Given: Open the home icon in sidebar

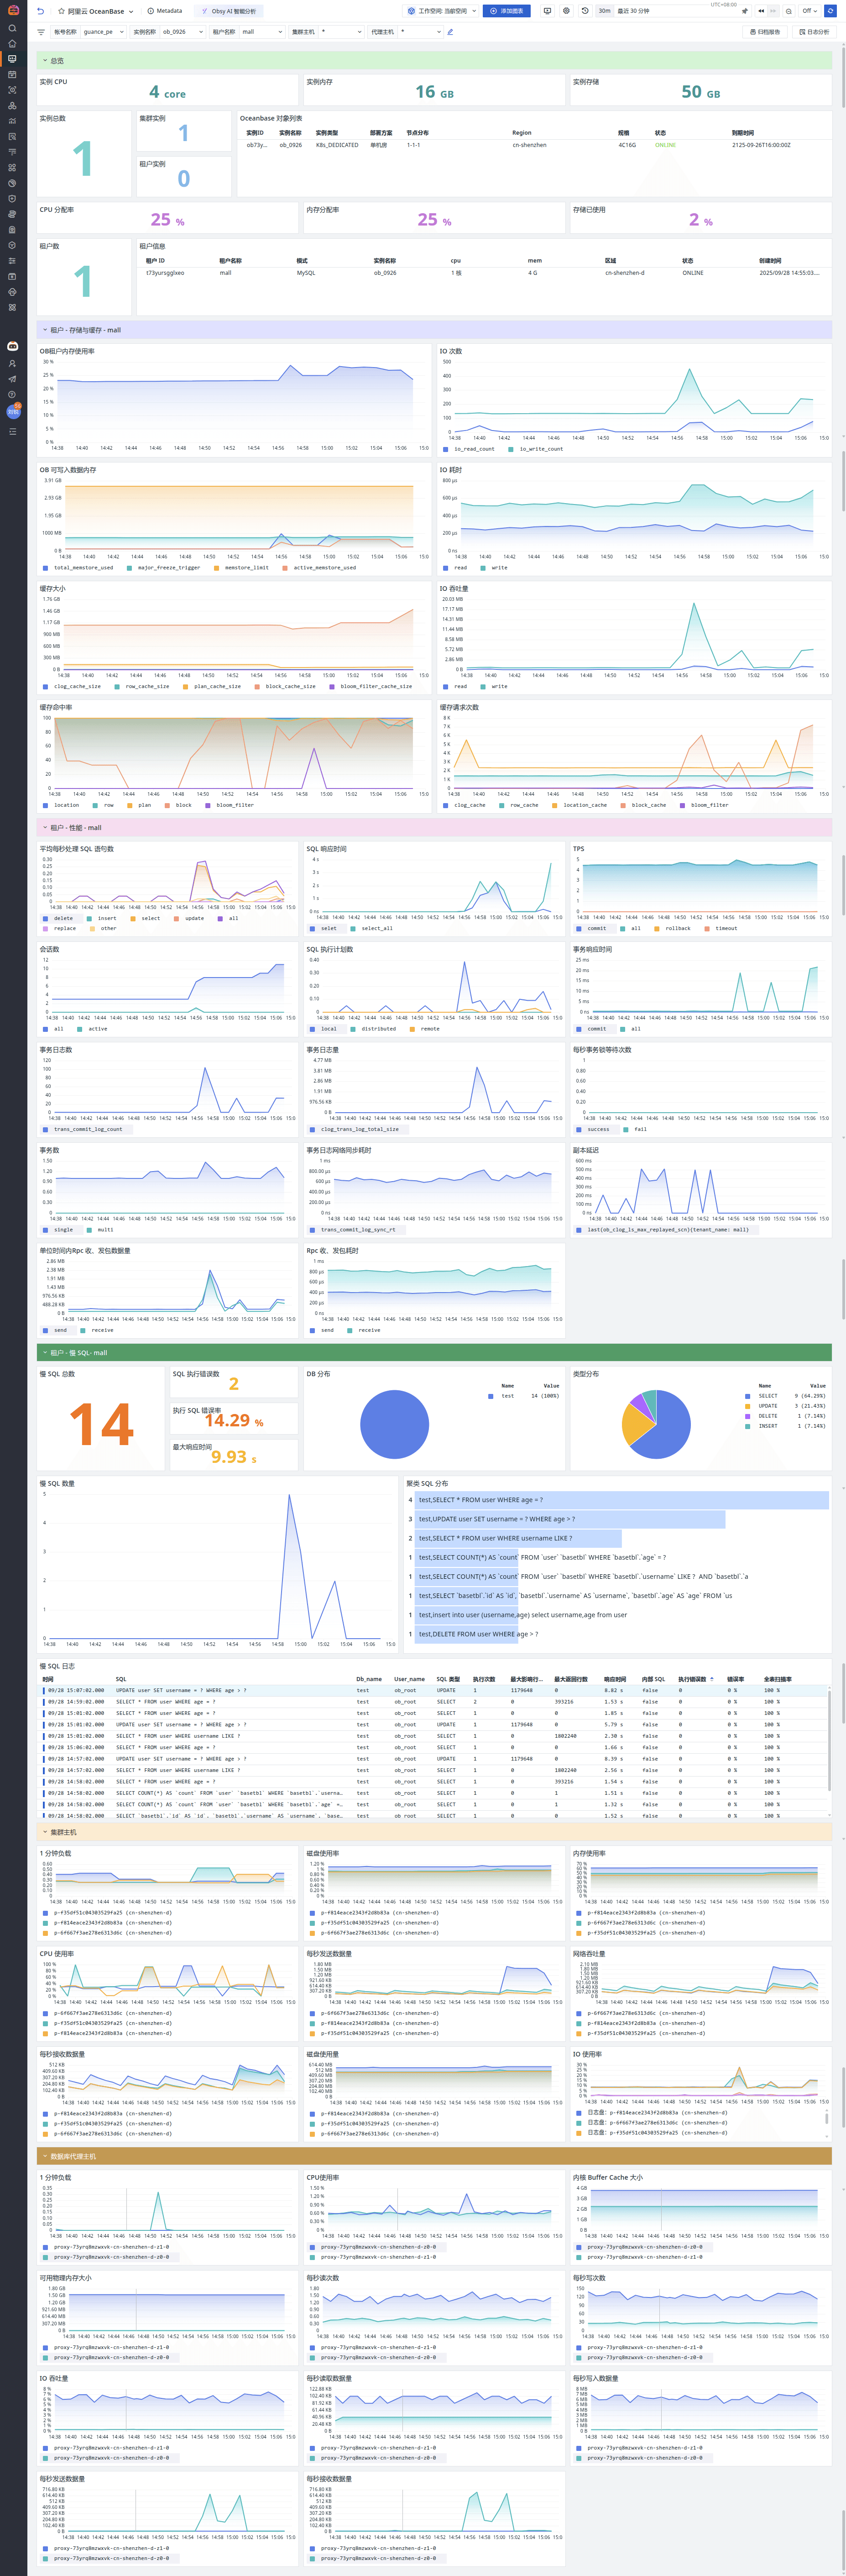Looking at the screenshot, I should pos(12,43).
